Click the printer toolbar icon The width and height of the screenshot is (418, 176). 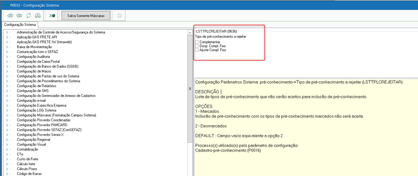tap(119, 16)
